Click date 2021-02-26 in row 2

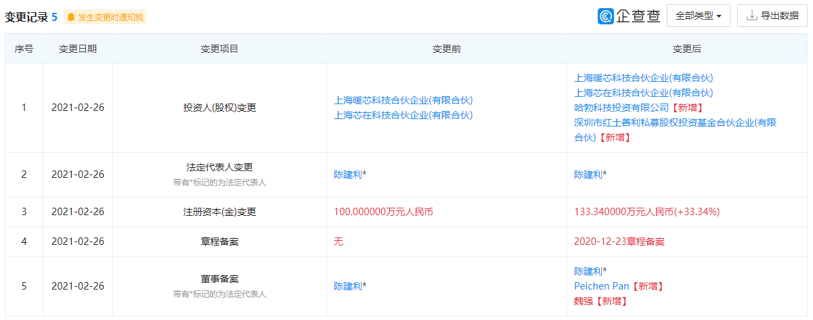pyautogui.click(x=78, y=175)
